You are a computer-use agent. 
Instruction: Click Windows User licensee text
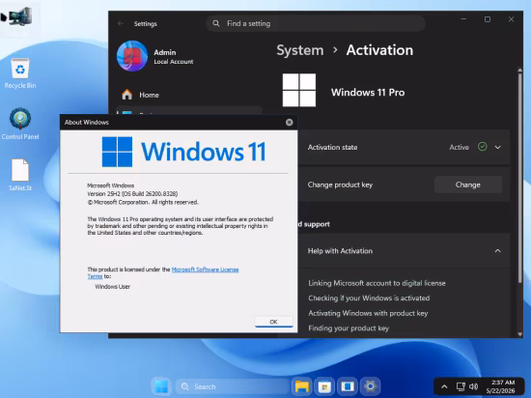click(x=112, y=287)
